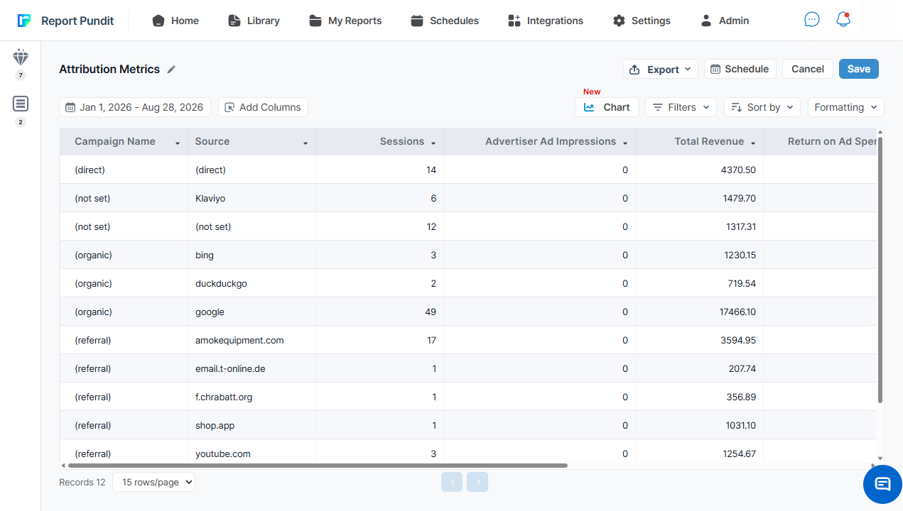The image size is (903, 511).
Task: Select the google source cell
Action: tap(252, 312)
